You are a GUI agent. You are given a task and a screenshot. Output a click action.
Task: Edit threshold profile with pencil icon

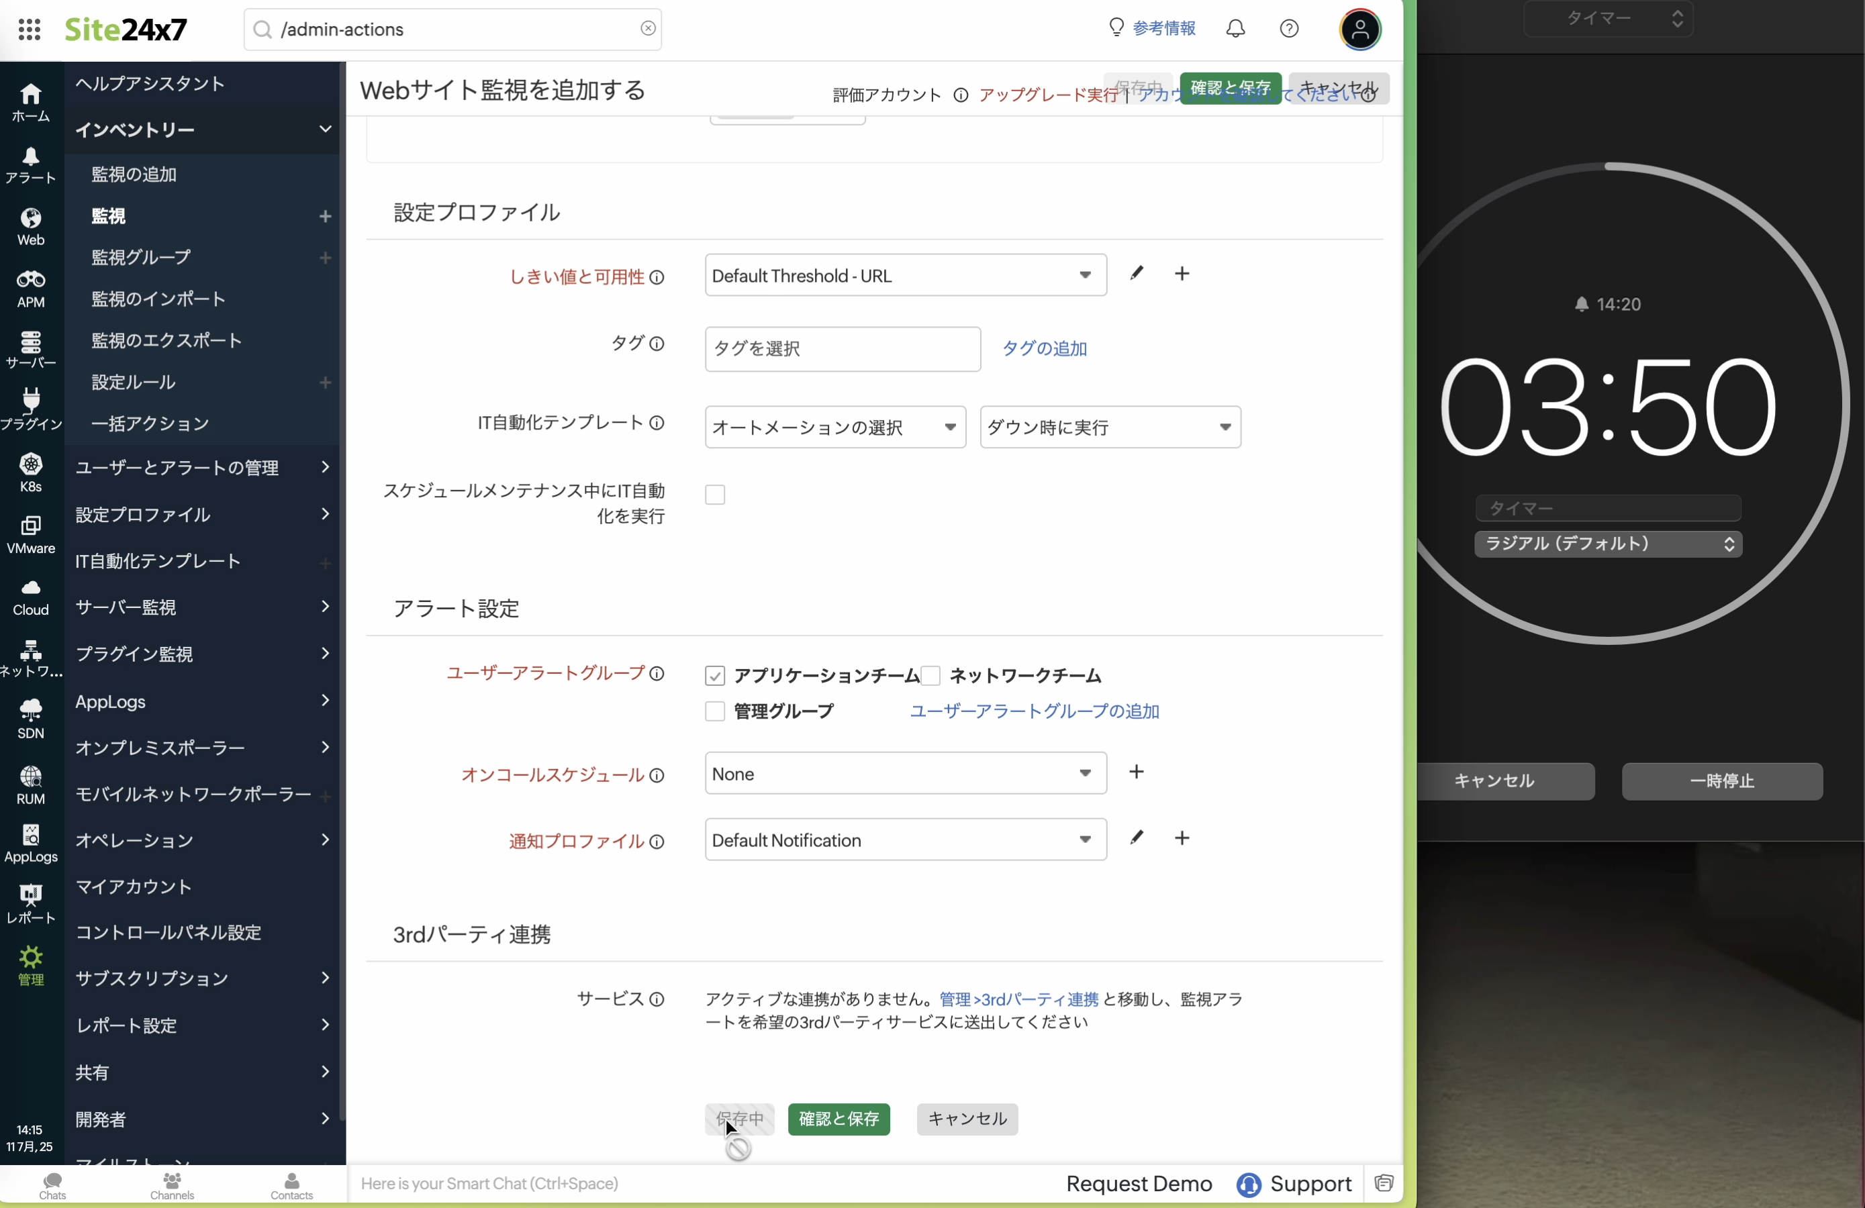point(1136,273)
